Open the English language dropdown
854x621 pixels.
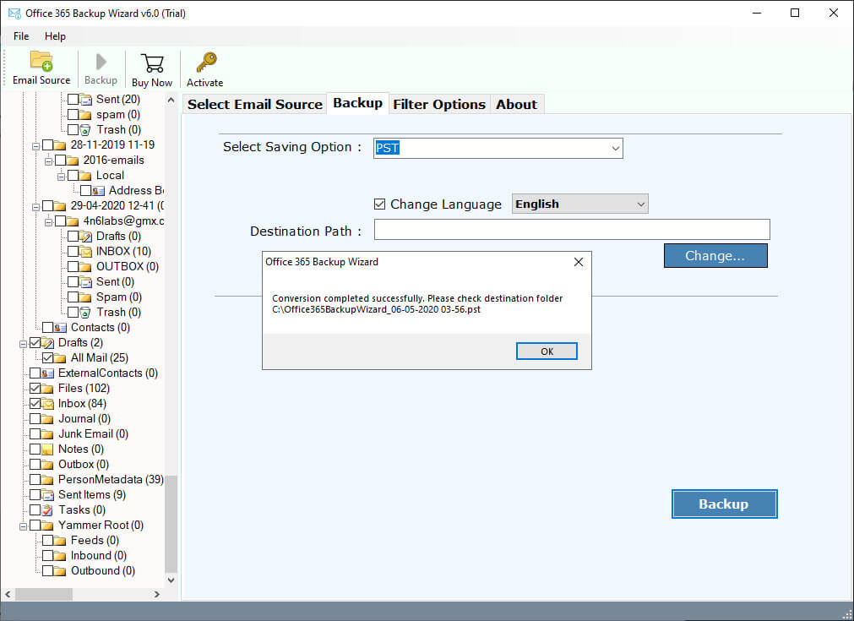pos(639,204)
